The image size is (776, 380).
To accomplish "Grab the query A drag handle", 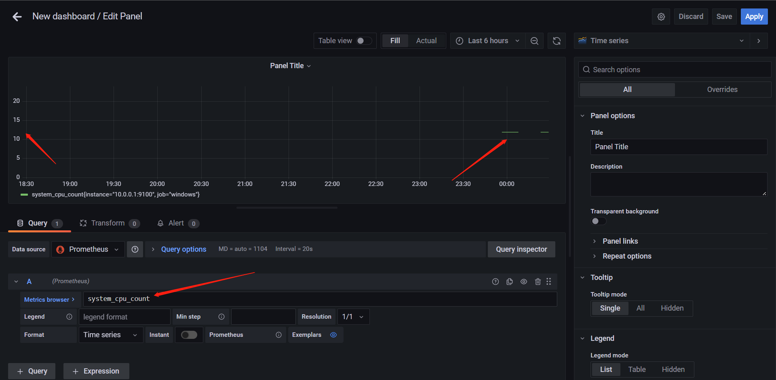I will [548, 282].
